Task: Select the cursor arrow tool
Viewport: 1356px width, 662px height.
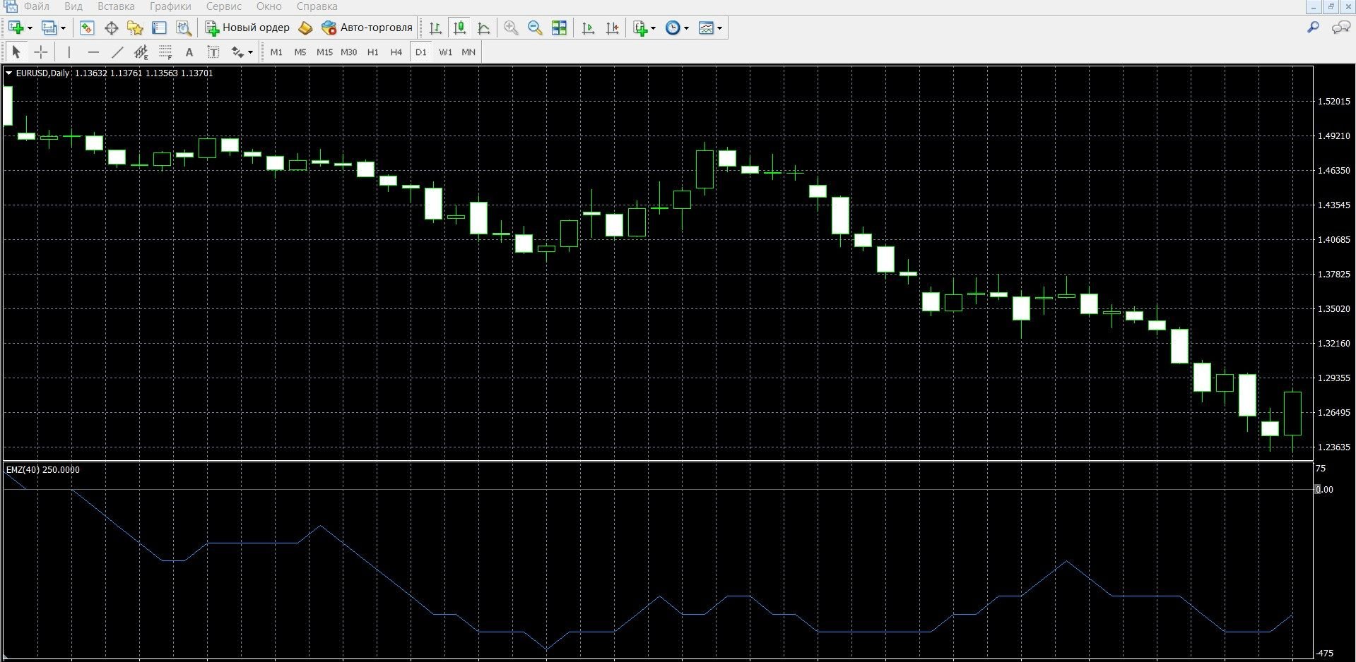Action: tap(16, 52)
